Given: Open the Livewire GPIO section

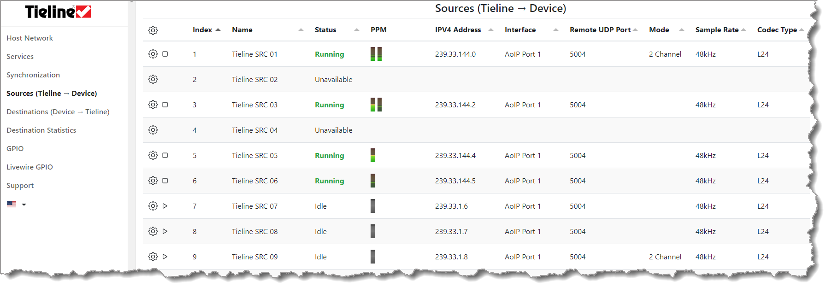Looking at the screenshot, I should pos(30,167).
